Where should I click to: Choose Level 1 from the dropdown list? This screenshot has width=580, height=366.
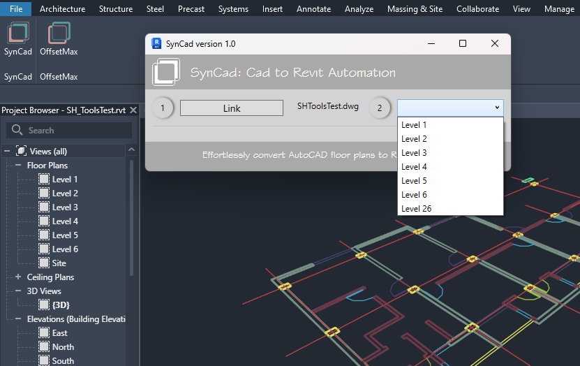[x=450, y=125]
